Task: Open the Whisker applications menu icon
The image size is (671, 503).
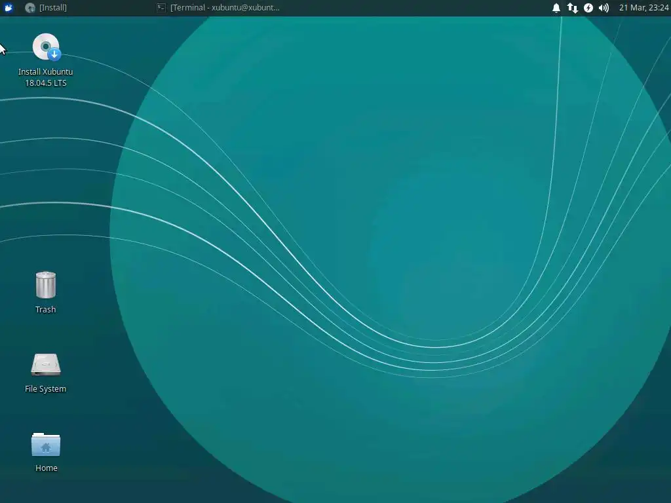Action: pos(9,8)
